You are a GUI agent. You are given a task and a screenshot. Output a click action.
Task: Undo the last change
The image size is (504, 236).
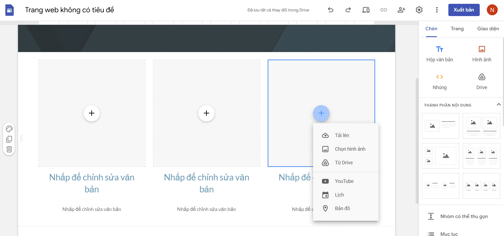[x=331, y=10]
